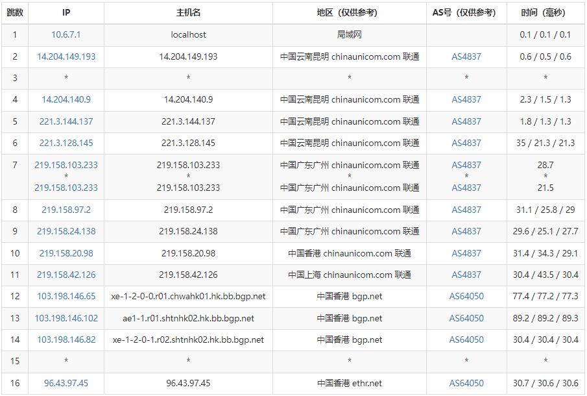Select time value 0.6 / 0.5 / 0.6
Viewport: 587px width, 396px height.
click(x=545, y=56)
